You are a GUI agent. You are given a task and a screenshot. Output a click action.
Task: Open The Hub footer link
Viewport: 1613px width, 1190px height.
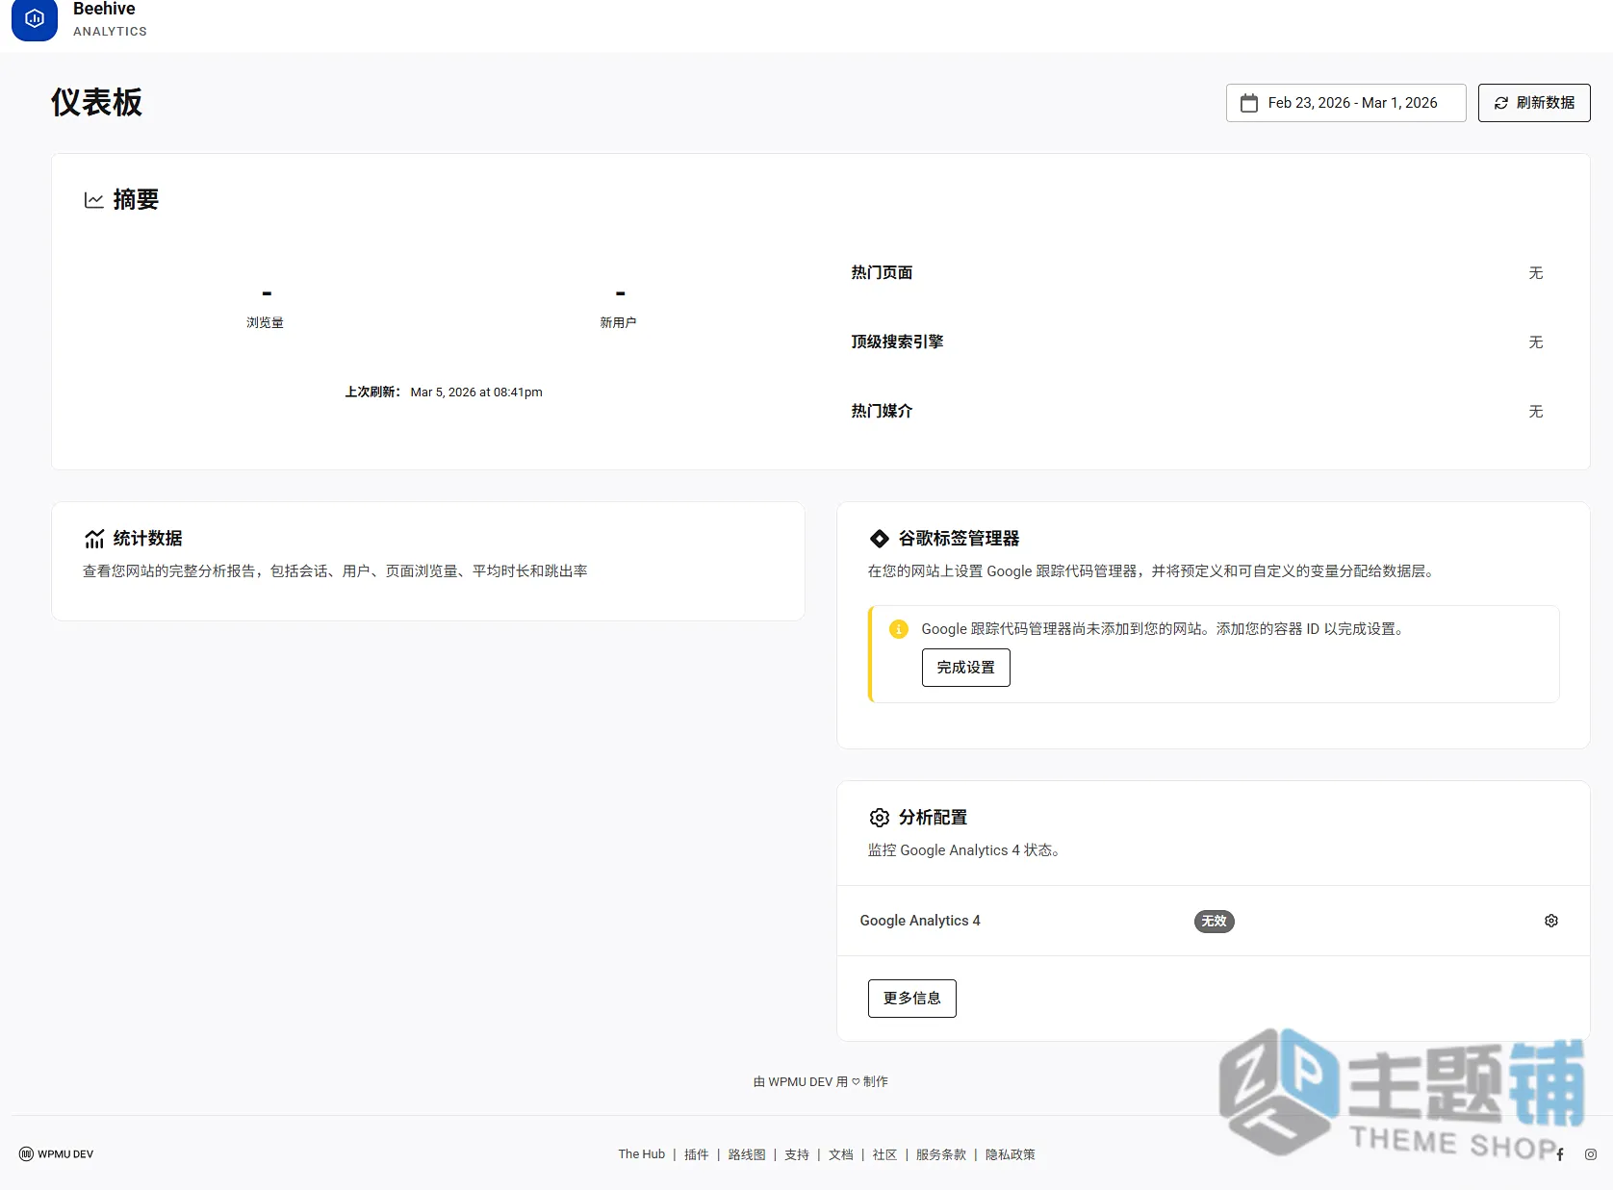pyautogui.click(x=641, y=1154)
